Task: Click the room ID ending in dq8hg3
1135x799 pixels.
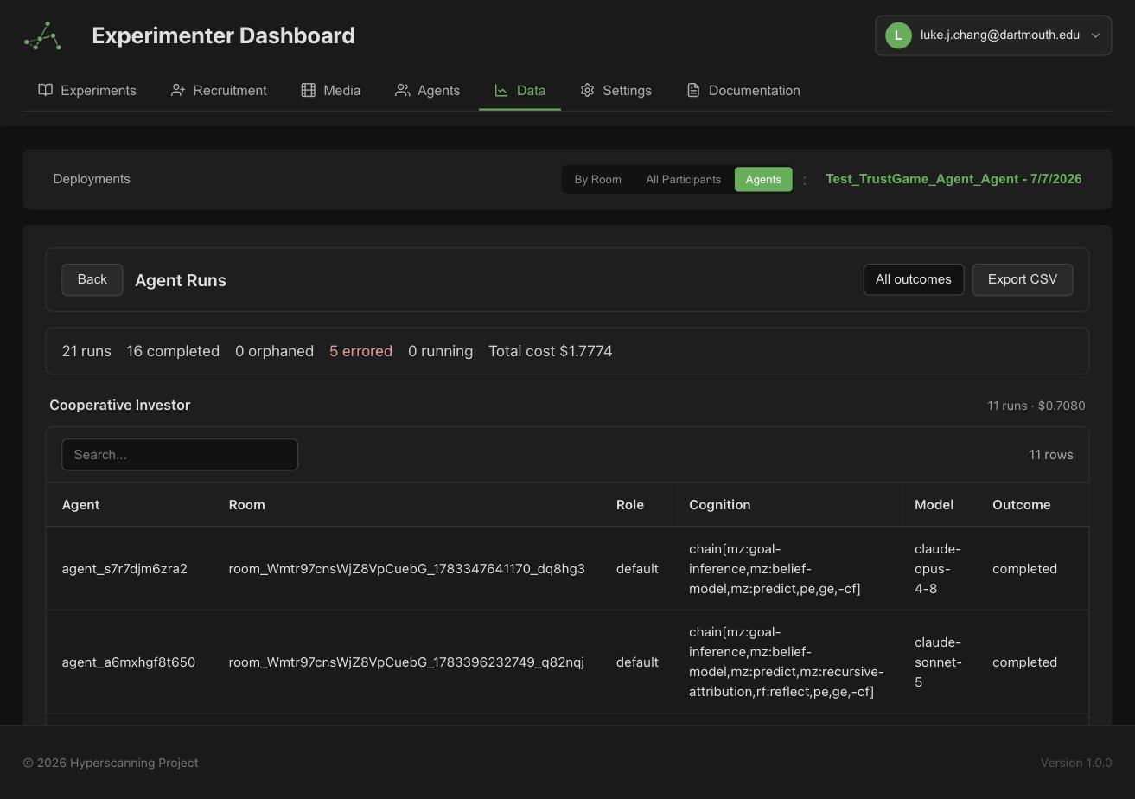Action: [x=406, y=569]
